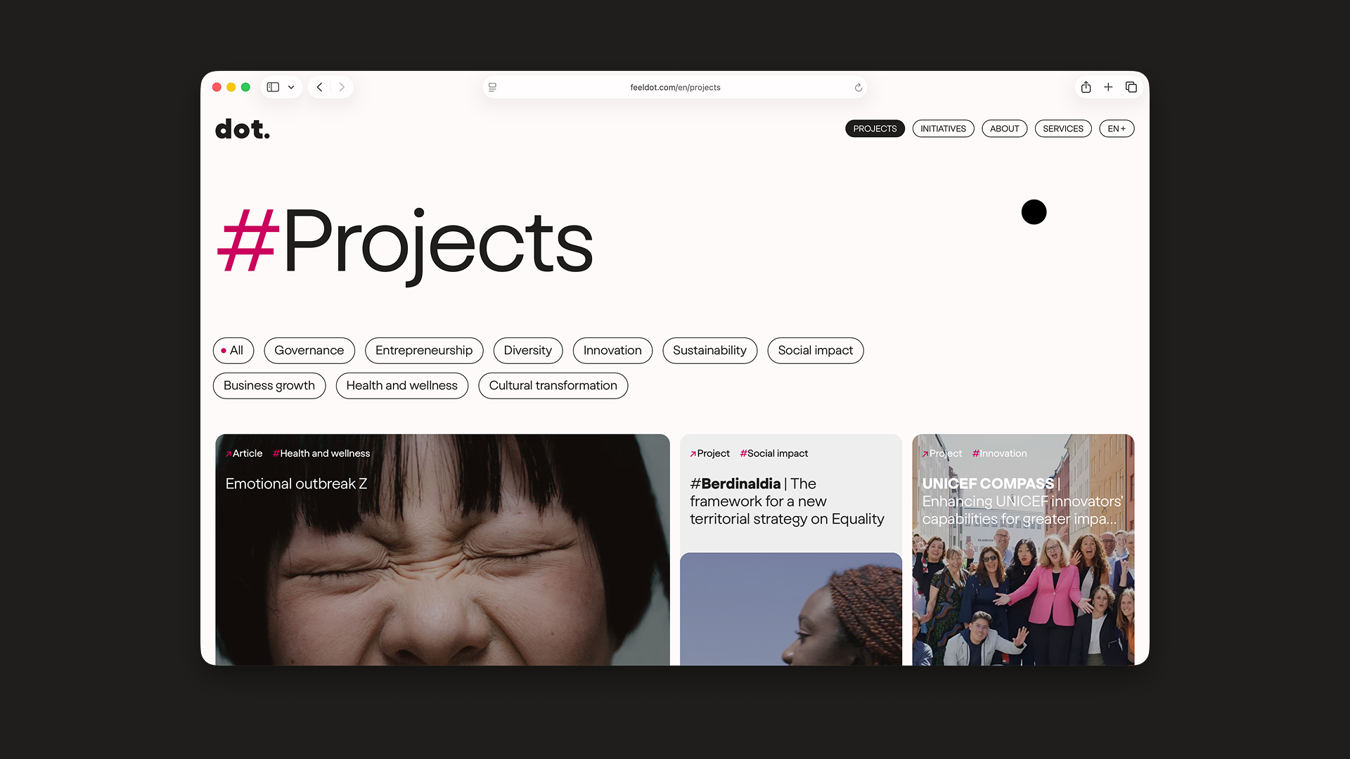Go back with the browser back arrow

coord(319,87)
